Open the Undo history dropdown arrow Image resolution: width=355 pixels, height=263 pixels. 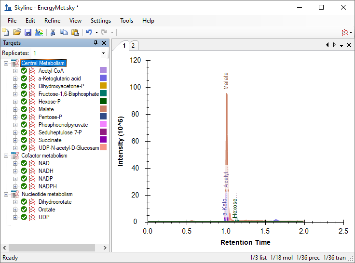(96, 32)
